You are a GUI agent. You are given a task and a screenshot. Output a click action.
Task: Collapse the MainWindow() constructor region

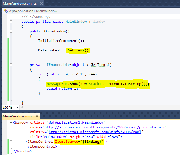[x=11, y=31]
